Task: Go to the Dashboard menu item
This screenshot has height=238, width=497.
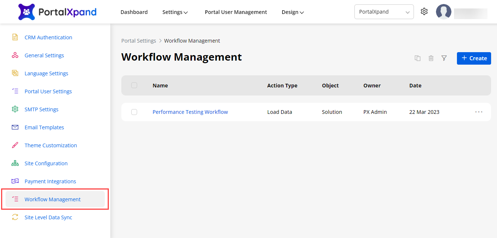Action: [x=134, y=12]
